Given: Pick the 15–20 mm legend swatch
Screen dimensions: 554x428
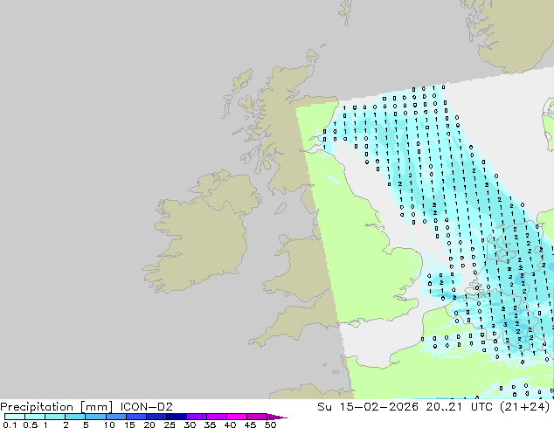Looking at the screenshot, I should point(135,417).
